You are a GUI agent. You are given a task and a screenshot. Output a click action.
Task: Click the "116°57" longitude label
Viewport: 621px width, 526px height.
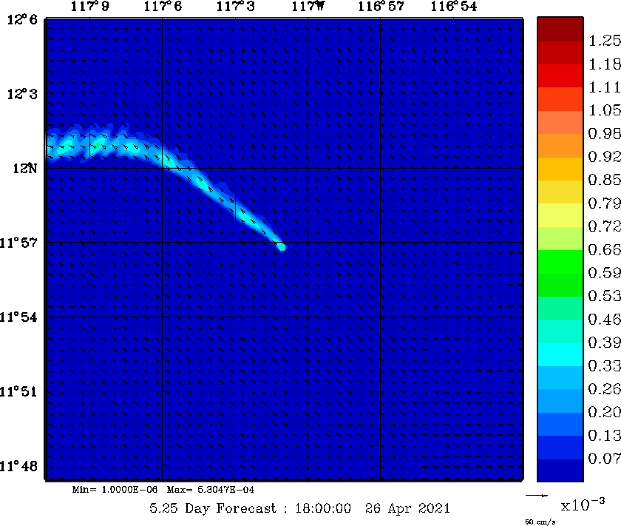point(381,7)
